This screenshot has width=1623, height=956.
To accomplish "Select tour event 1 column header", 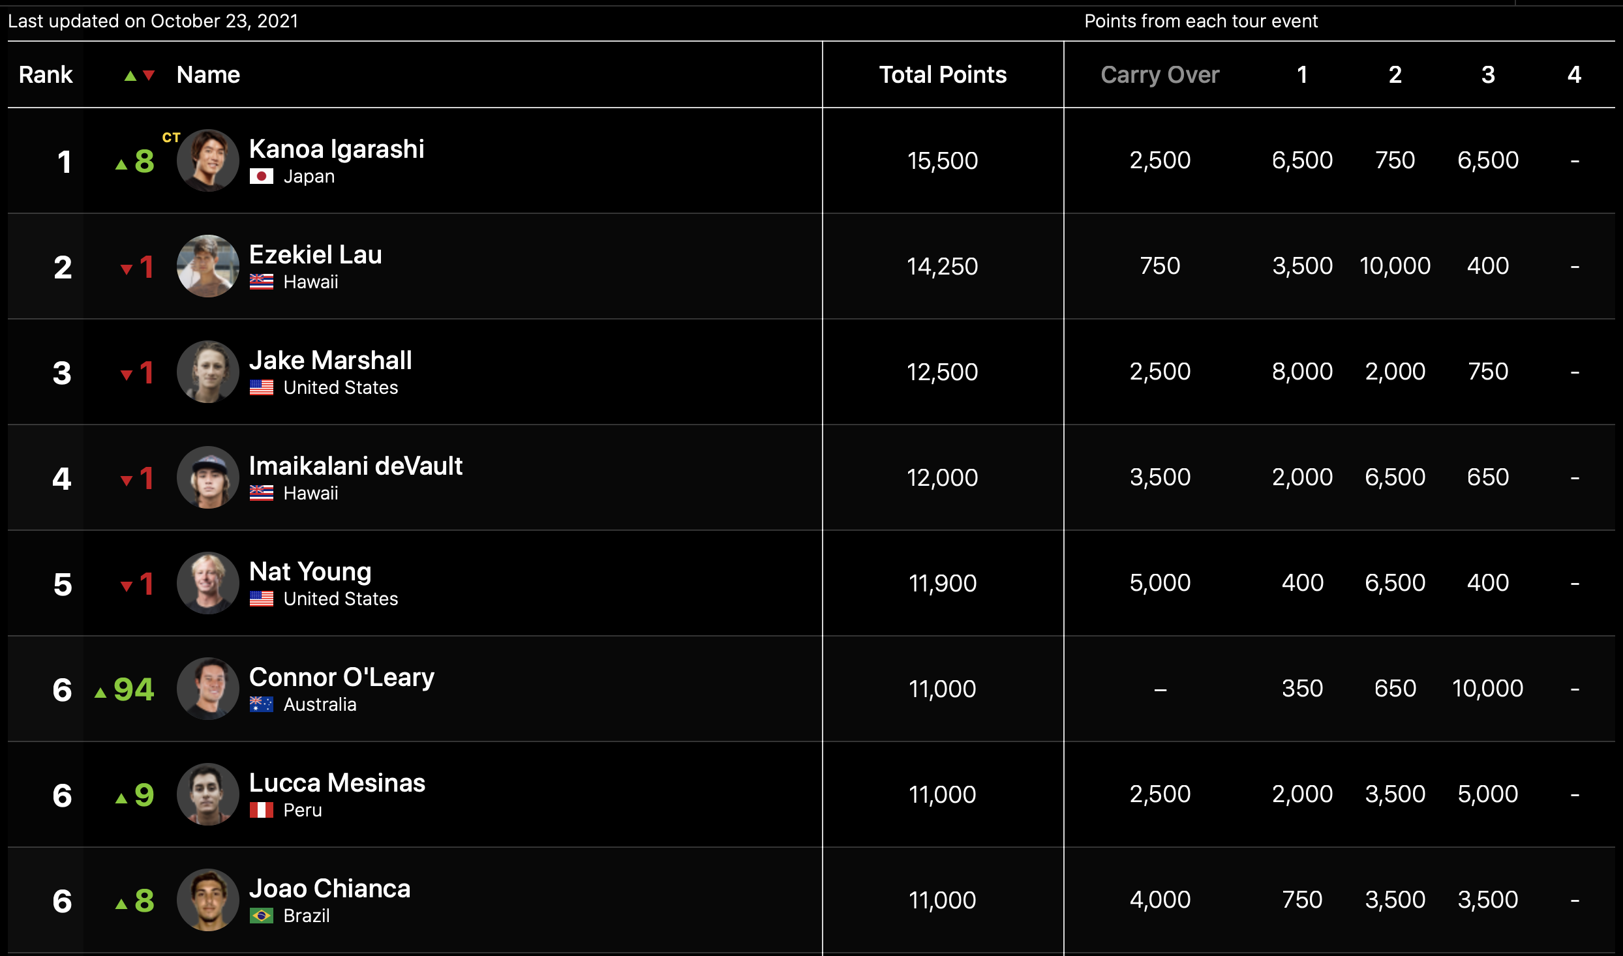I will (1302, 75).
